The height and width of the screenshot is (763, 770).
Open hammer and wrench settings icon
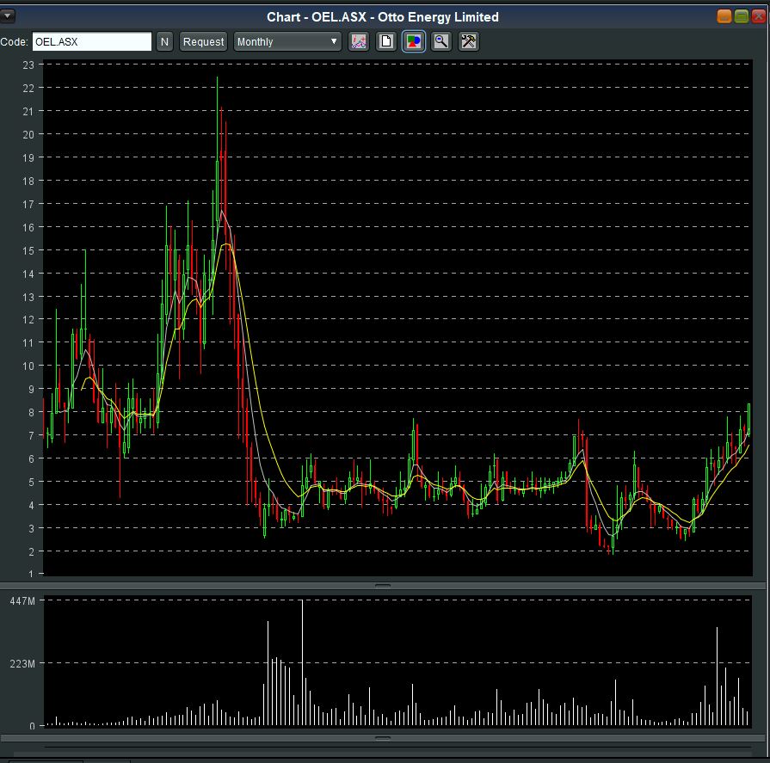pyautogui.click(x=469, y=42)
